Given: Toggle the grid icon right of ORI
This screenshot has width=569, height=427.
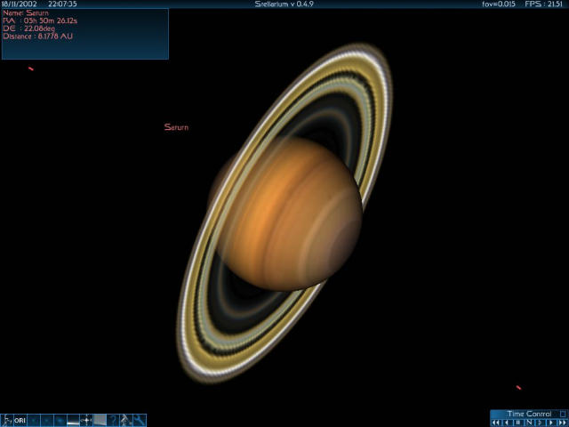Looking at the screenshot, I should tap(33, 420).
